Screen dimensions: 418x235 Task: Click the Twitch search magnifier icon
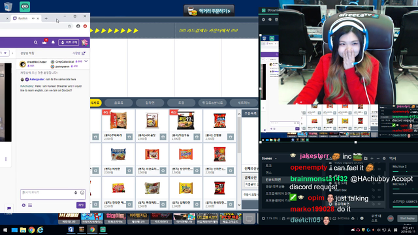pyautogui.click(x=35, y=42)
